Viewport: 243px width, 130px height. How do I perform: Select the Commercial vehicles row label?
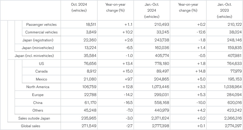pyautogui.click(x=41, y=32)
